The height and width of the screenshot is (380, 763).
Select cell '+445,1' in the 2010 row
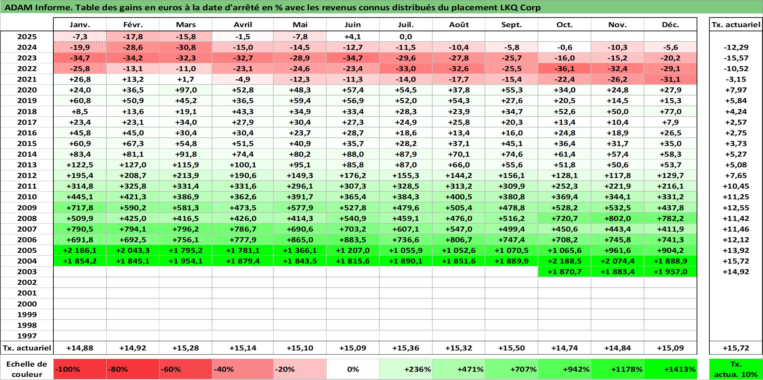pos(80,197)
